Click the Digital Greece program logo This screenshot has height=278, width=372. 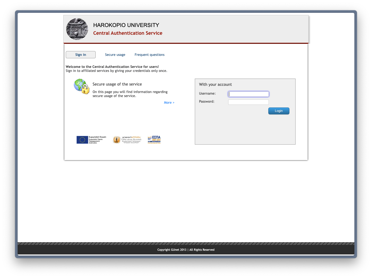point(127,140)
